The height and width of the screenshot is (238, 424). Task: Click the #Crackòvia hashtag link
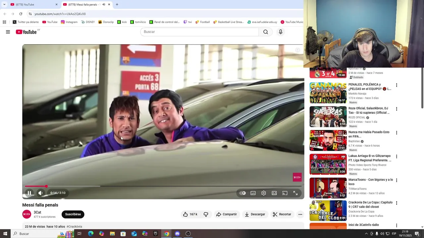[x=74, y=226]
